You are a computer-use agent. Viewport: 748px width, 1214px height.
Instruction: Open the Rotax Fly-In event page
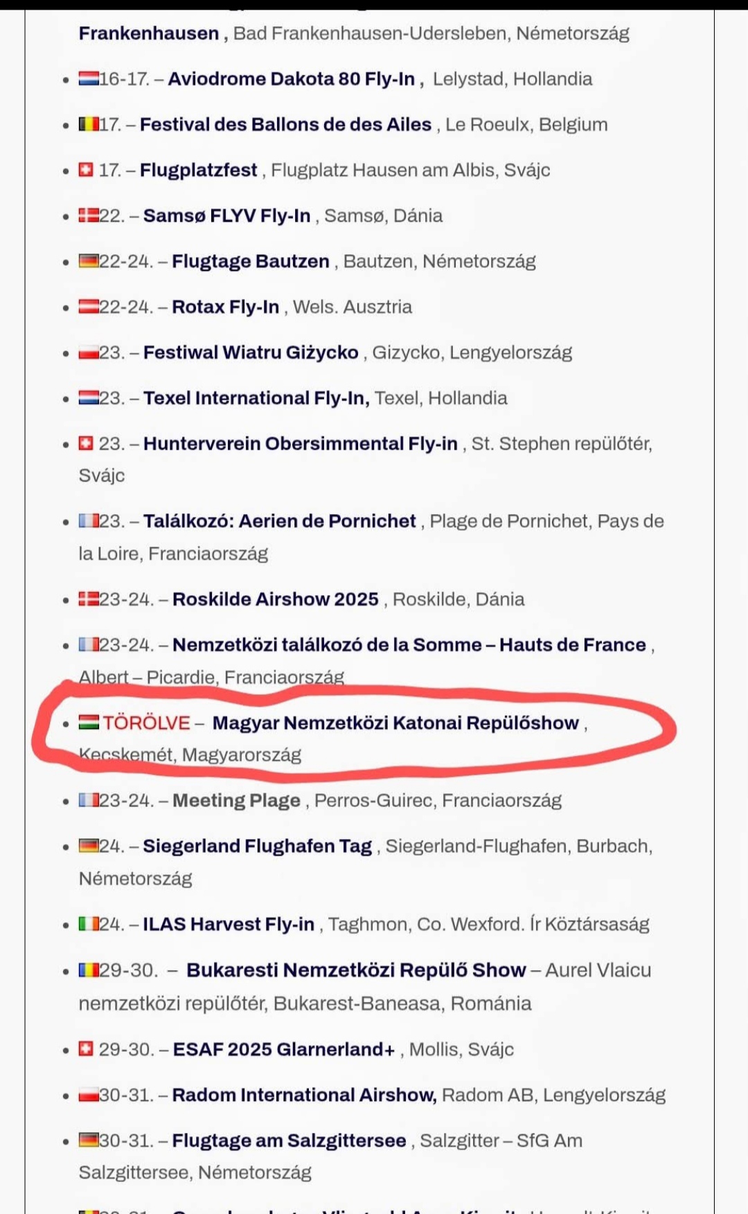[x=226, y=307]
